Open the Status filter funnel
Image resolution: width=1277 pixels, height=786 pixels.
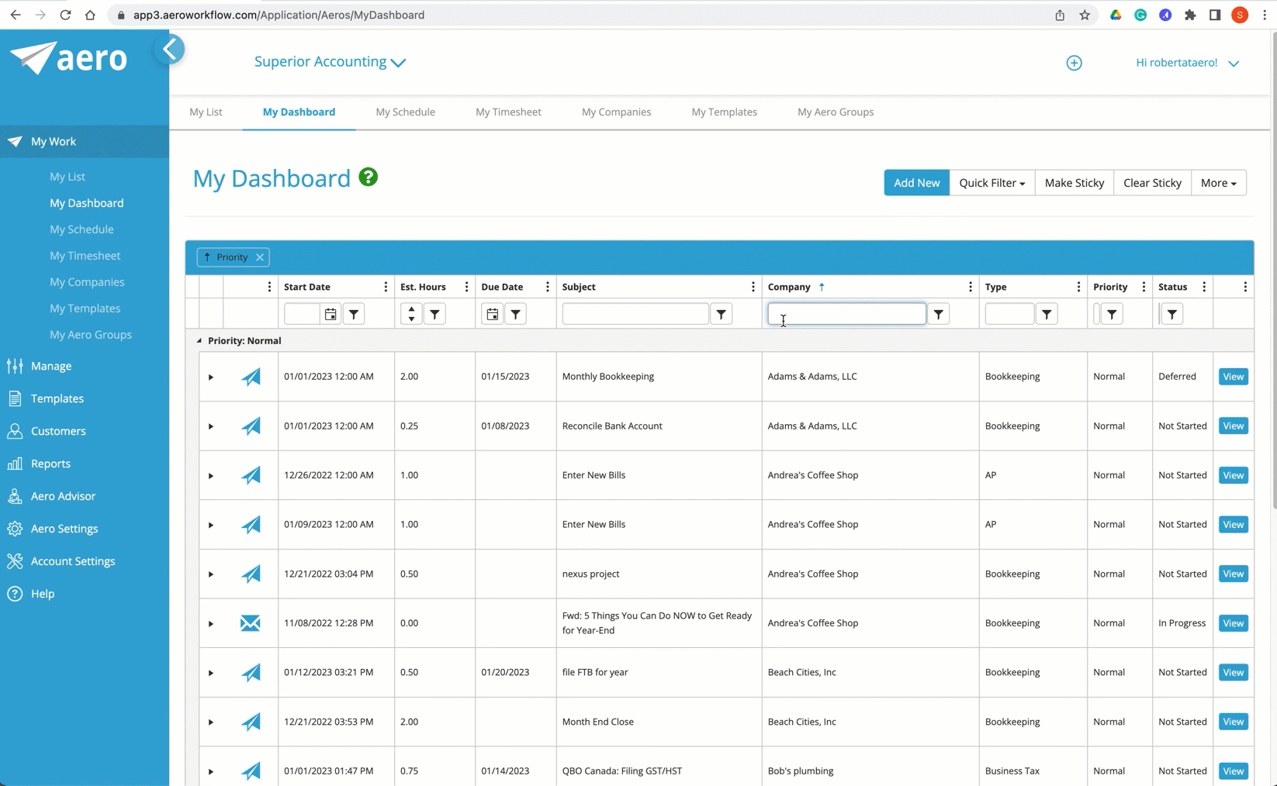tap(1172, 314)
